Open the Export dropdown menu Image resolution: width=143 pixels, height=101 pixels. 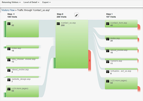tap(47, 2)
